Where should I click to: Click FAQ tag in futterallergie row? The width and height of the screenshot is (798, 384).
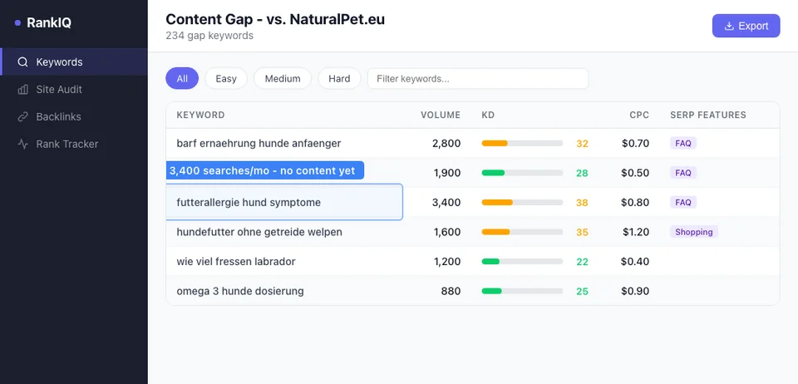click(683, 203)
